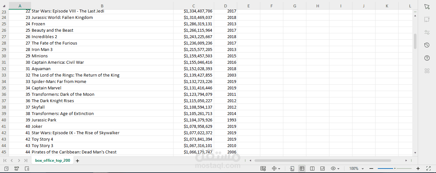
Task: Toggle the eye protection mode icon
Action: pyautogui.click(x=333, y=169)
